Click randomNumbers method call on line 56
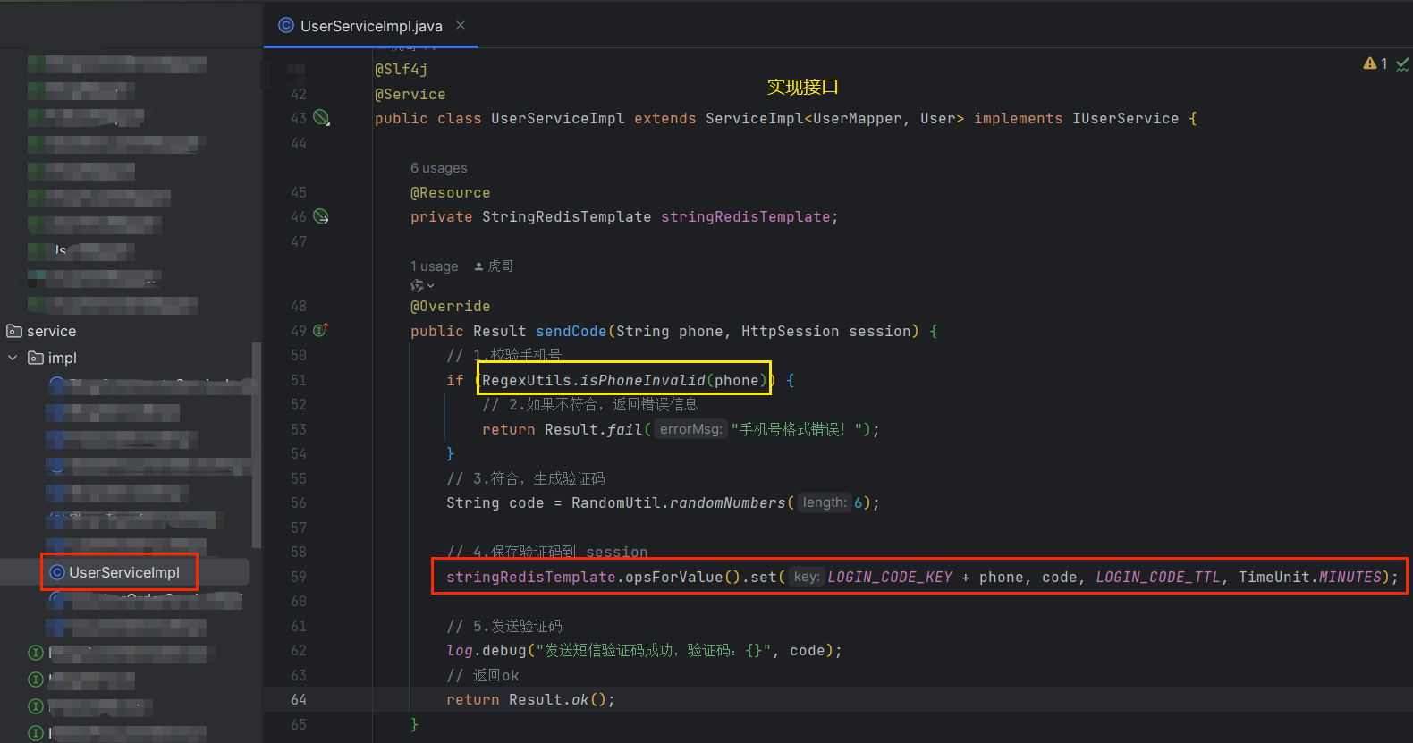The height and width of the screenshot is (743, 1413). click(728, 502)
